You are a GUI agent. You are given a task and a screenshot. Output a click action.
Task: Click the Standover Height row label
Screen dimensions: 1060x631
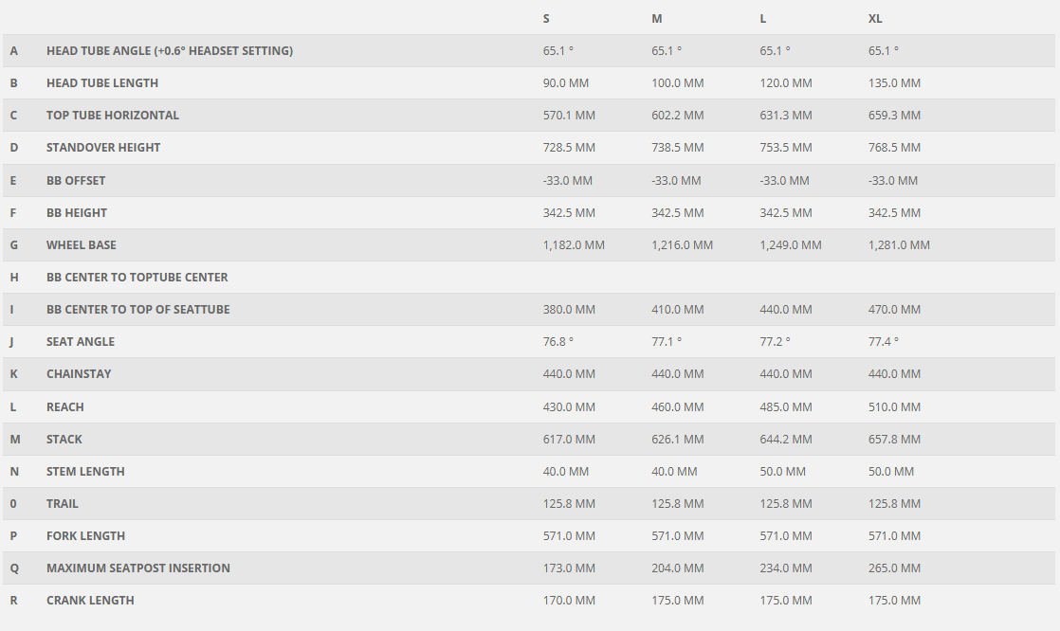point(103,148)
